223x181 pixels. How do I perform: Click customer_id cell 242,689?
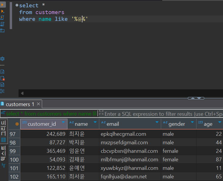tap(44, 134)
